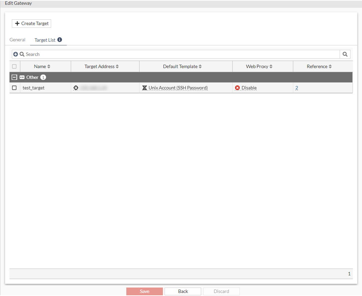The height and width of the screenshot is (296, 362).
Task: Click the hourglass icon before Unix Account template
Action: coord(145,88)
